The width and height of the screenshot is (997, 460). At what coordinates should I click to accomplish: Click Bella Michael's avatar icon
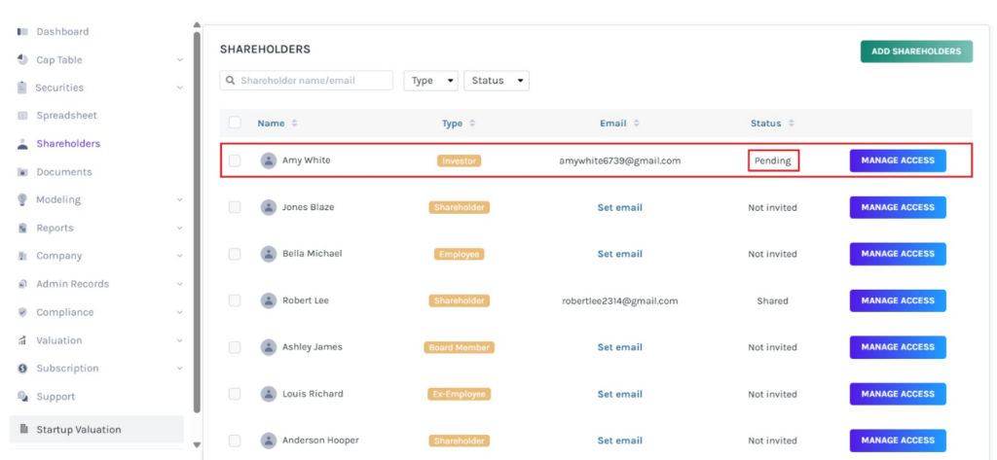pos(269,254)
